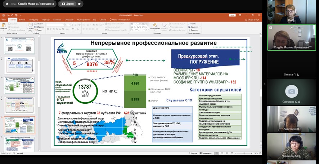Collapse participant panel with left-edge chevron
Image resolution: width=319 pixels, height=164 pixels.
click(x=265, y=84)
